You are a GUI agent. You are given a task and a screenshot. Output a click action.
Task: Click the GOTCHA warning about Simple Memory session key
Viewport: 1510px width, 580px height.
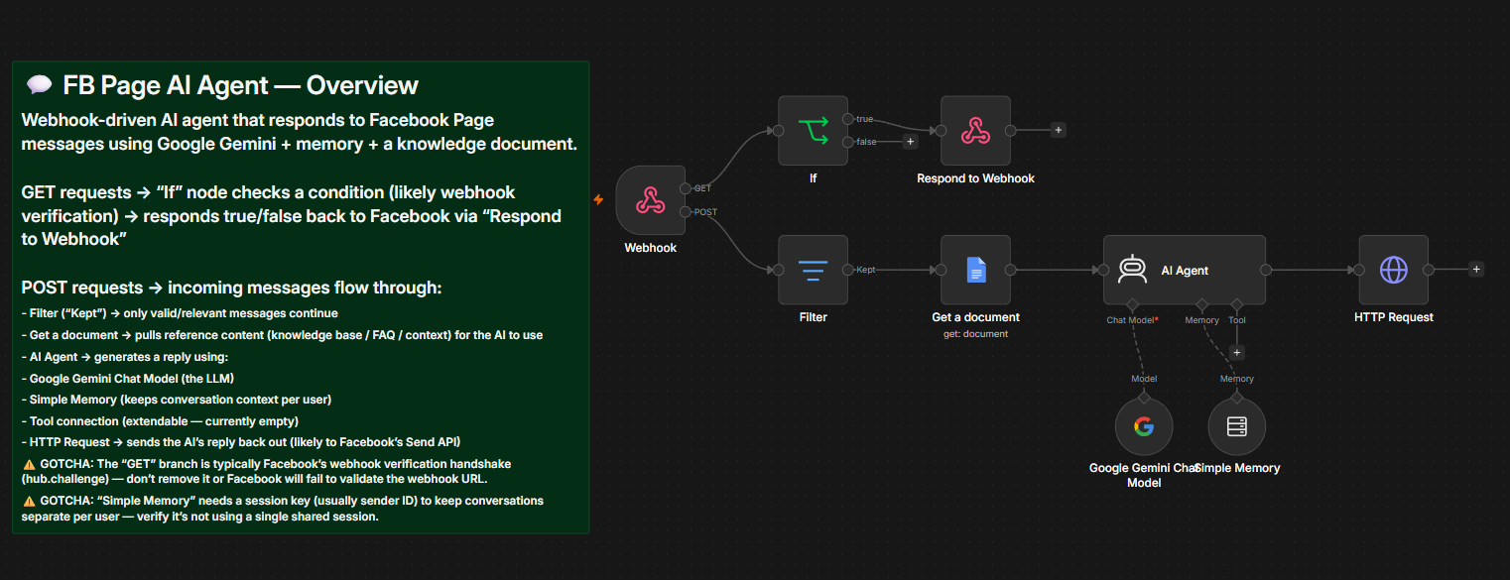[x=283, y=509]
